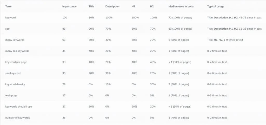Click the importance value 100
The height and width of the screenshot is (125, 266).
(x=65, y=17)
